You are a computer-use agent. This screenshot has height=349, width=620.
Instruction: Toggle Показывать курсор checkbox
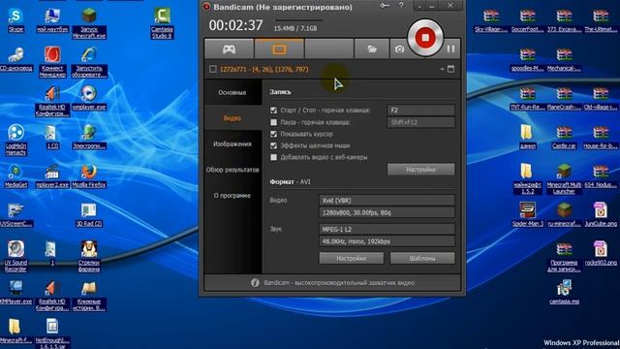273,134
